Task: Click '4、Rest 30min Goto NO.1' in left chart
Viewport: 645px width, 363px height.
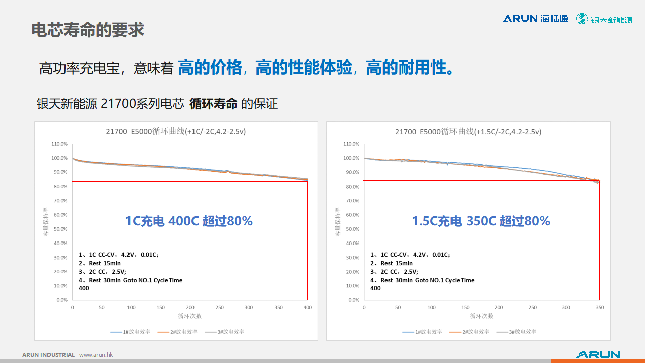Action: point(131,280)
